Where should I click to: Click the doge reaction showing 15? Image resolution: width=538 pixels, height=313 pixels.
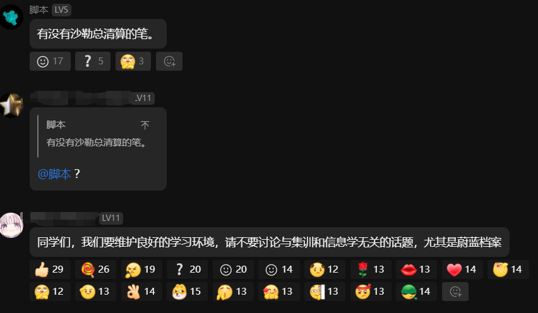pos(188,292)
